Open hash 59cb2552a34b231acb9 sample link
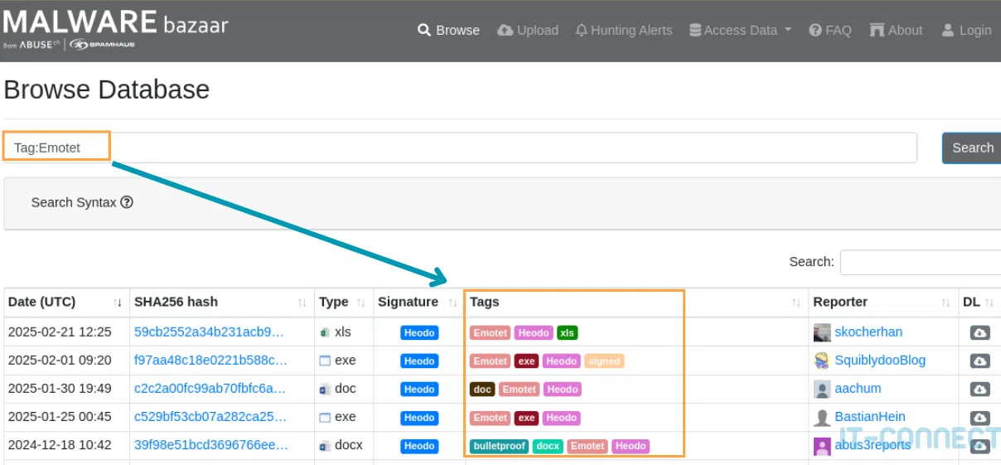This screenshot has width=1001, height=465. coord(209,332)
